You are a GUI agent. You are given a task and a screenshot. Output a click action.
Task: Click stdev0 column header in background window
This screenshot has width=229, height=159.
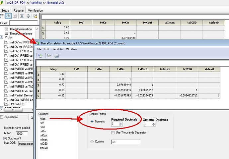214,23
